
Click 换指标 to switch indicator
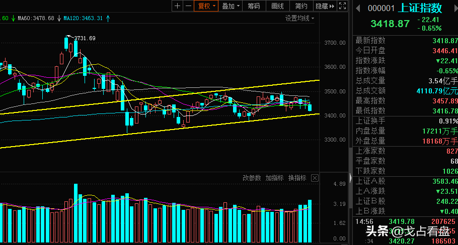pos(297,178)
